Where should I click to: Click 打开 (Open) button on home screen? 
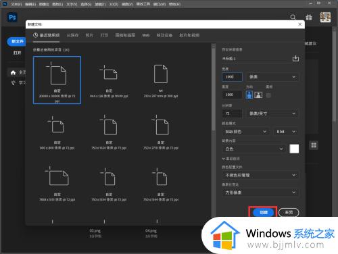point(17,53)
